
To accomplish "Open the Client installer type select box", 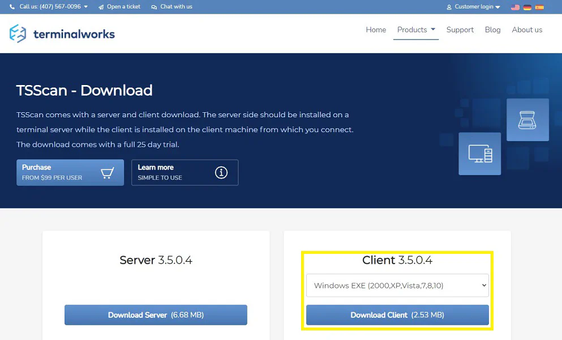I will tap(397, 286).
